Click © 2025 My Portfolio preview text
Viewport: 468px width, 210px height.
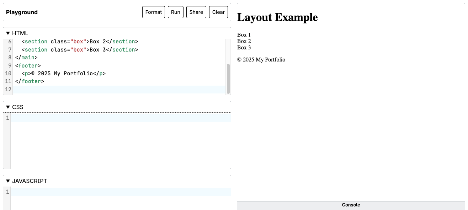261,60
